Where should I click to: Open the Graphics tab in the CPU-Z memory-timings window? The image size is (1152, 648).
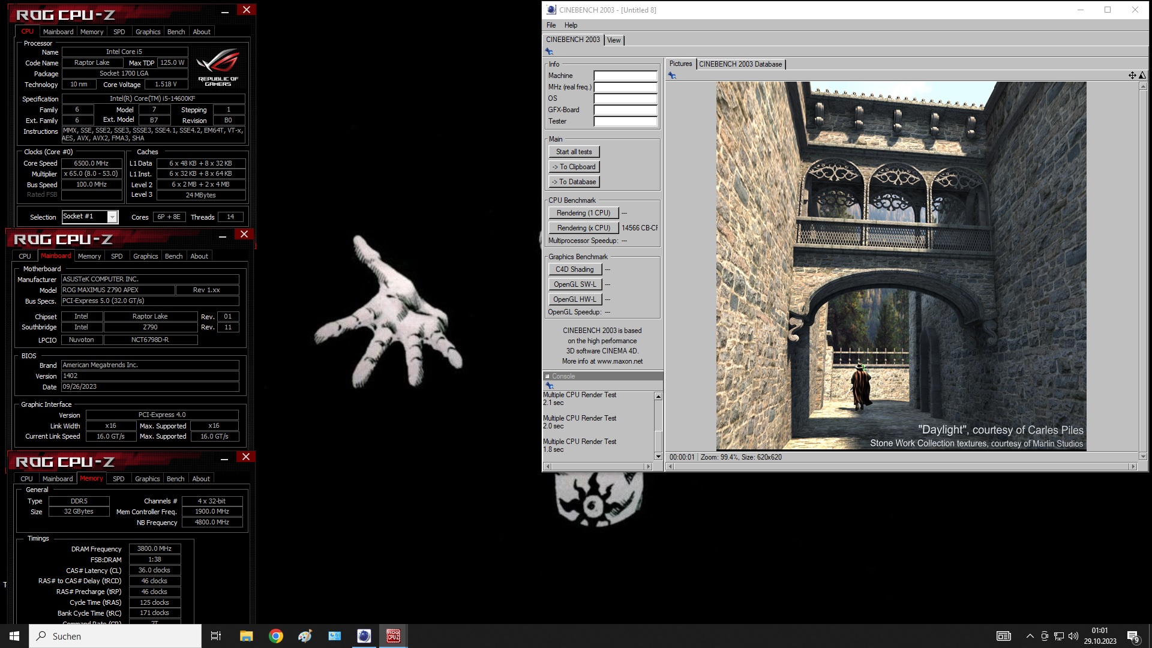(147, 479)
